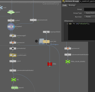Click the pointjitter1 node icon
This screenshot has height=92, width=95.
pyautogui.click(x=11, y=27)
